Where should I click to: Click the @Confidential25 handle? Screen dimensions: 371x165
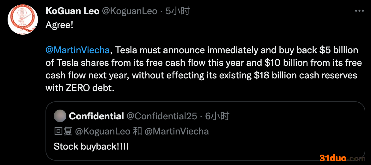click(x=161, y=116)
